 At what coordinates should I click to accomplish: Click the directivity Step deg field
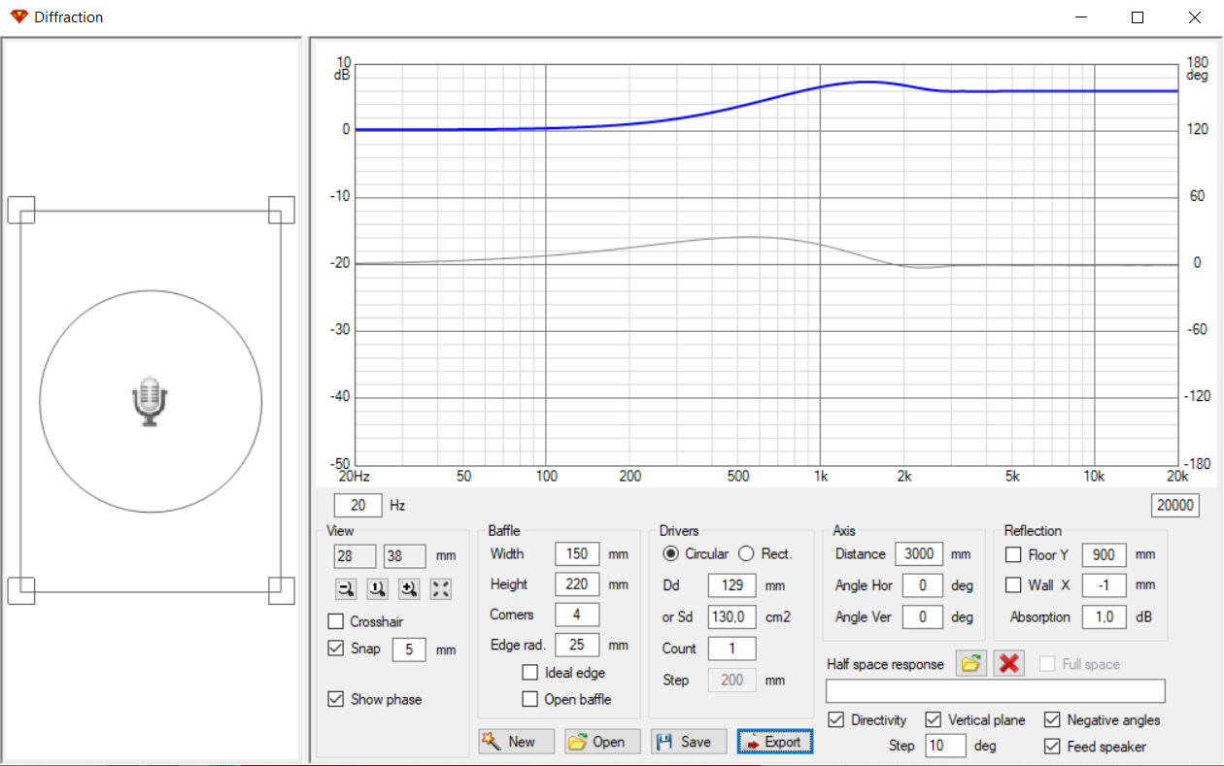pos(946,746)
